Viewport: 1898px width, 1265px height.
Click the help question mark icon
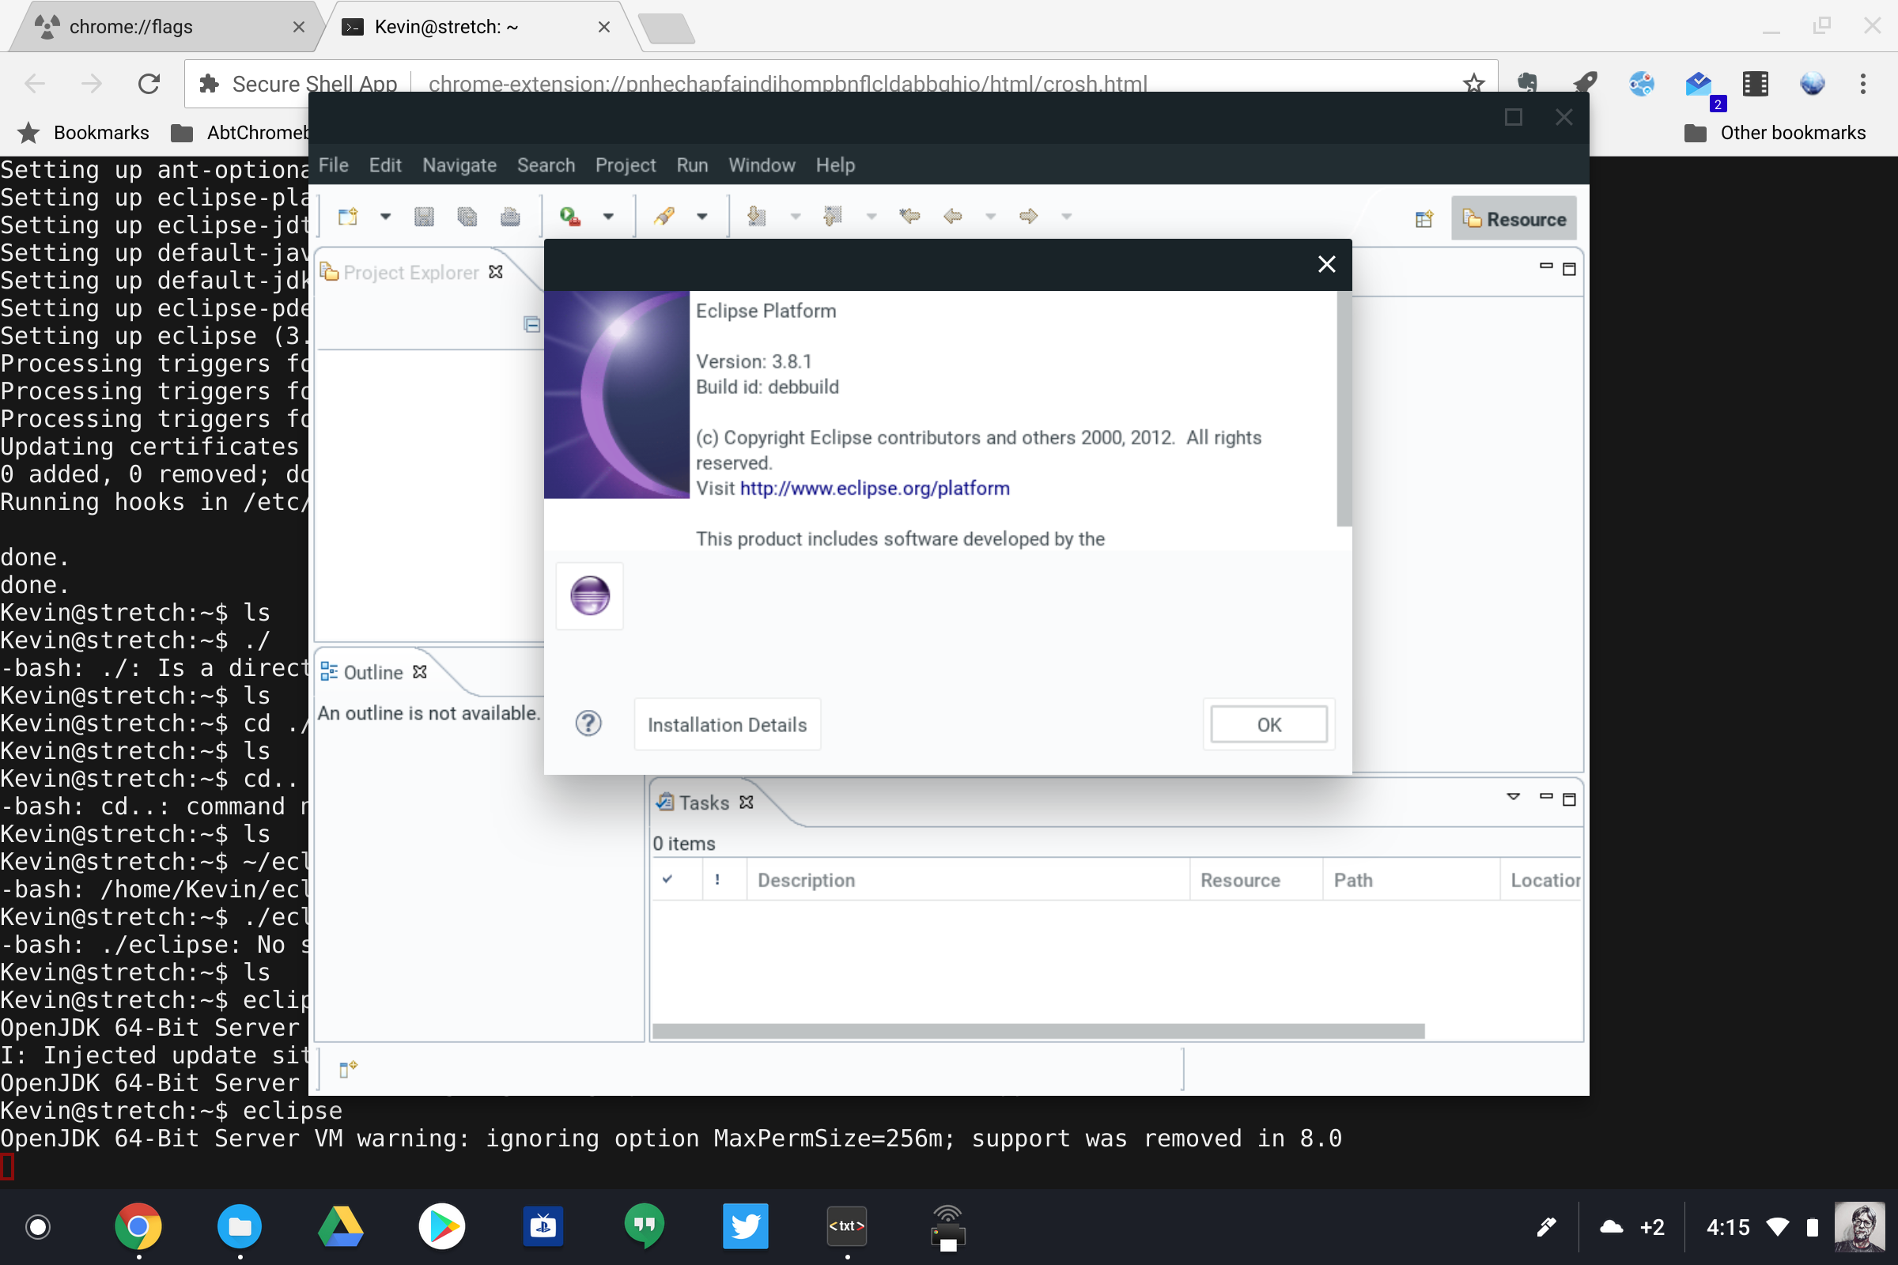coord(588,723)
